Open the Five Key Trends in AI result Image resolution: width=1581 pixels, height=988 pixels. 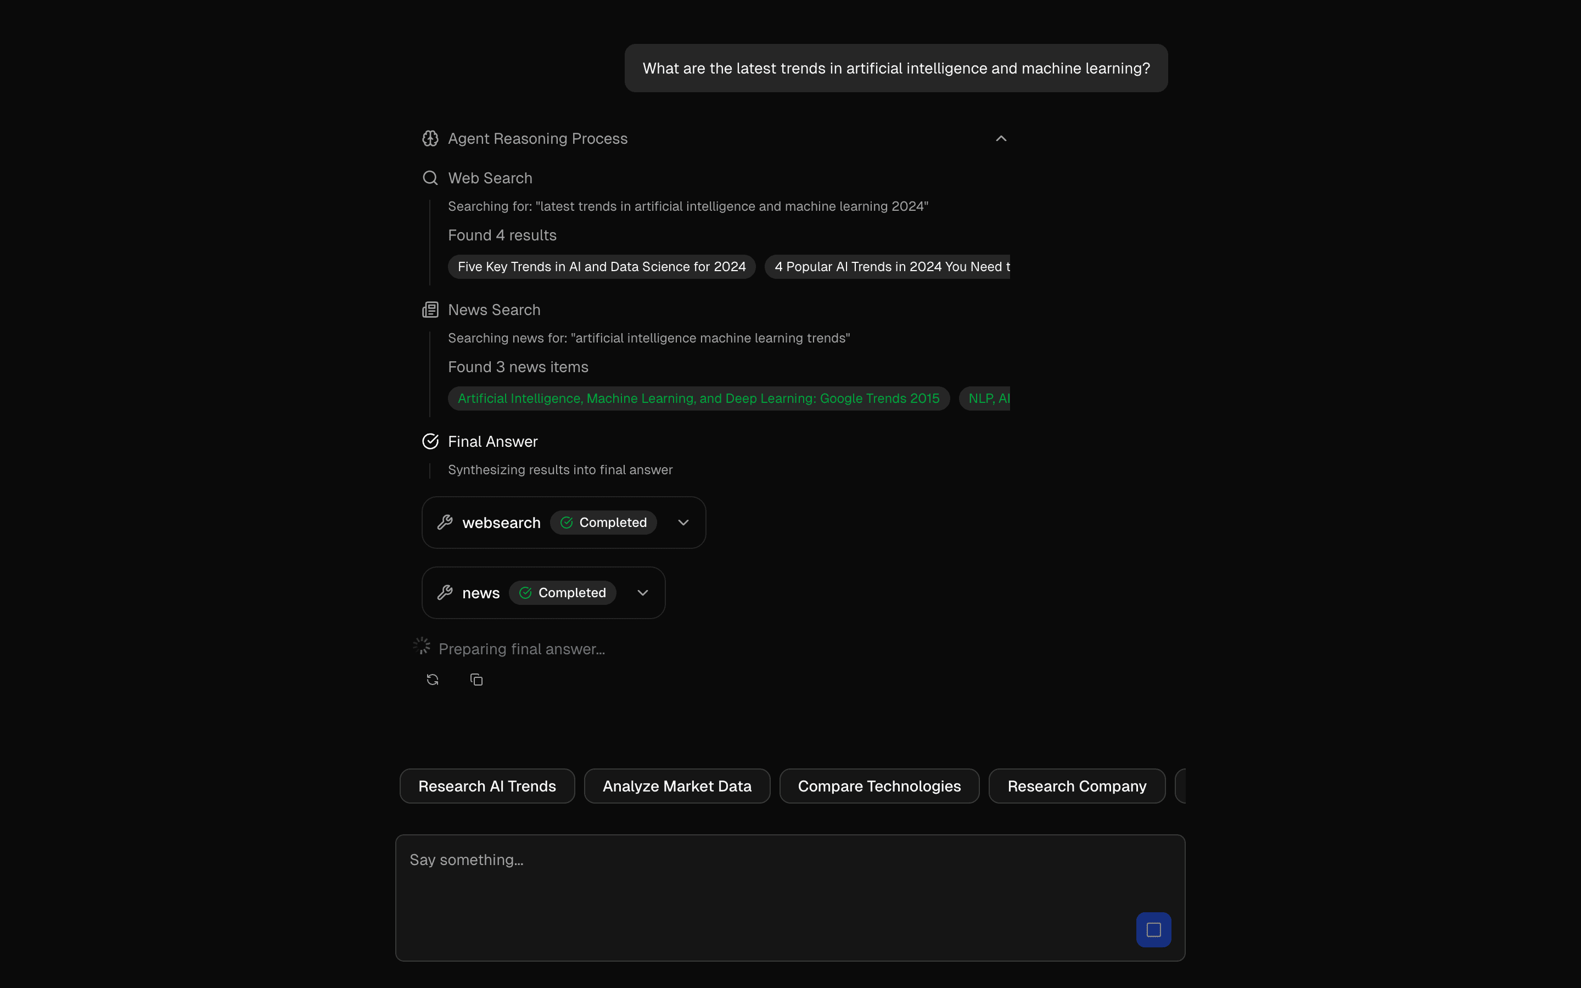click(601, 266)
